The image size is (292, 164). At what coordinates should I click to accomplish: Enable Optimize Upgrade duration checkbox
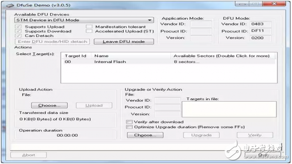click(129, 127)
